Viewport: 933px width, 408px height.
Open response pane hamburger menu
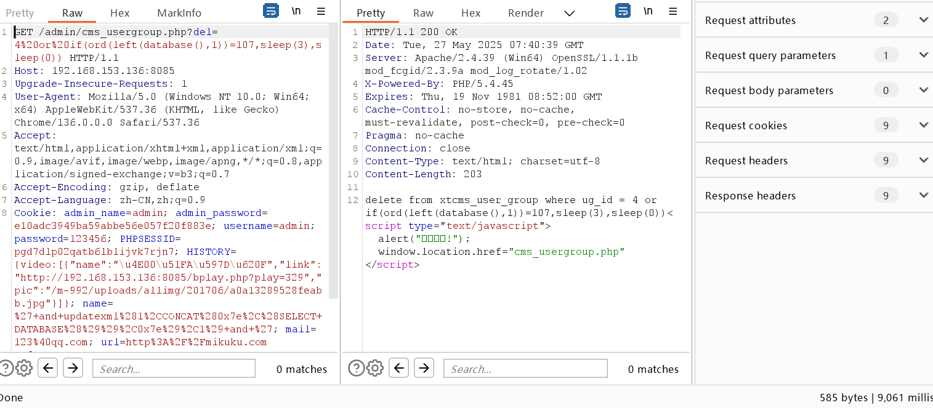coord(672,11)
